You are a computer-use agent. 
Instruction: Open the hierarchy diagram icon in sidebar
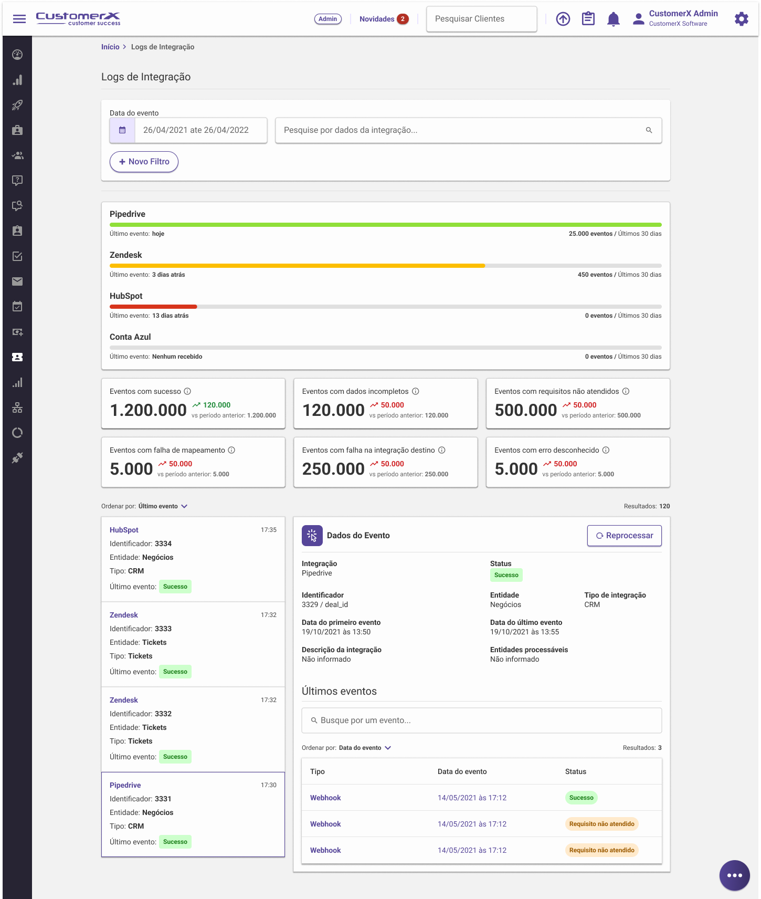coord(17,407)
